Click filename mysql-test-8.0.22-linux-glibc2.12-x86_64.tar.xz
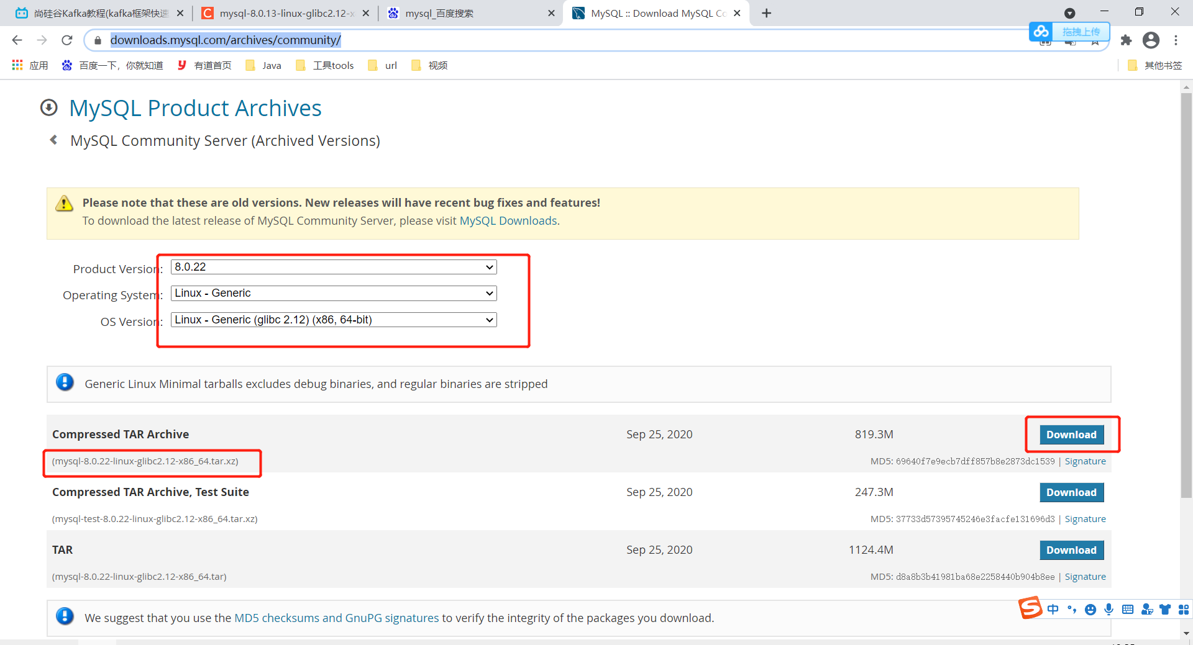This screenshot has height=645, width=1193. (x=155, y=519)
